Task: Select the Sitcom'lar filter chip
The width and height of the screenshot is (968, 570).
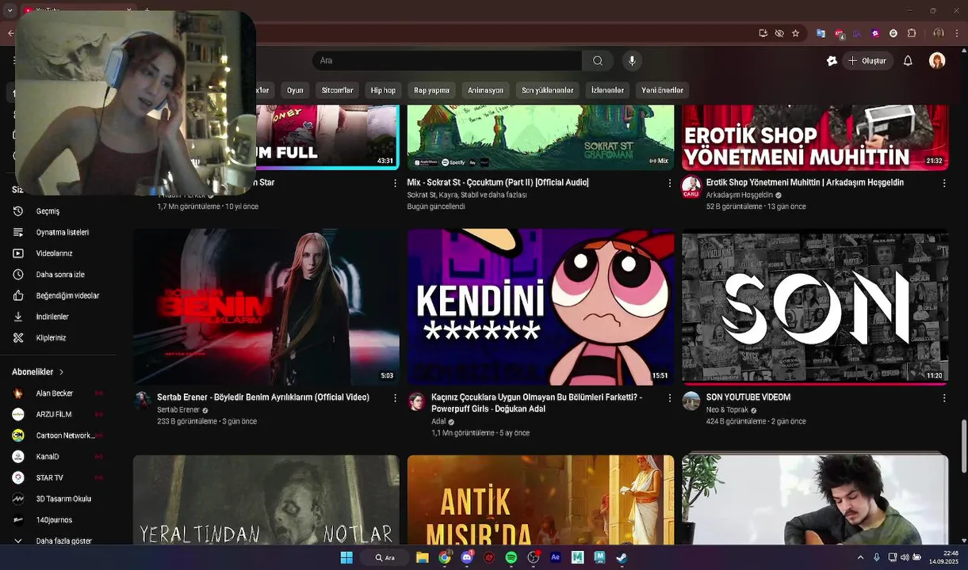Action: point(337,90)
